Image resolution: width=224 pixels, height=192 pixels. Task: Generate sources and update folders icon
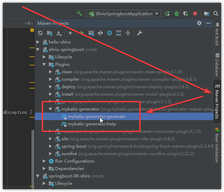tap(49, 33)
